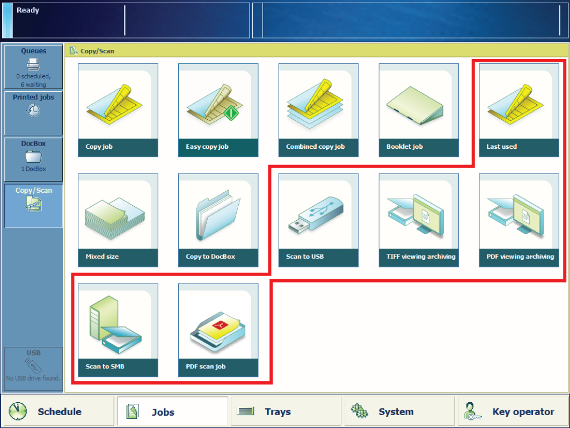Open TIFF viewing archiving scan profile
This screenshot has width=570, height=428.
tap(419, 220)
